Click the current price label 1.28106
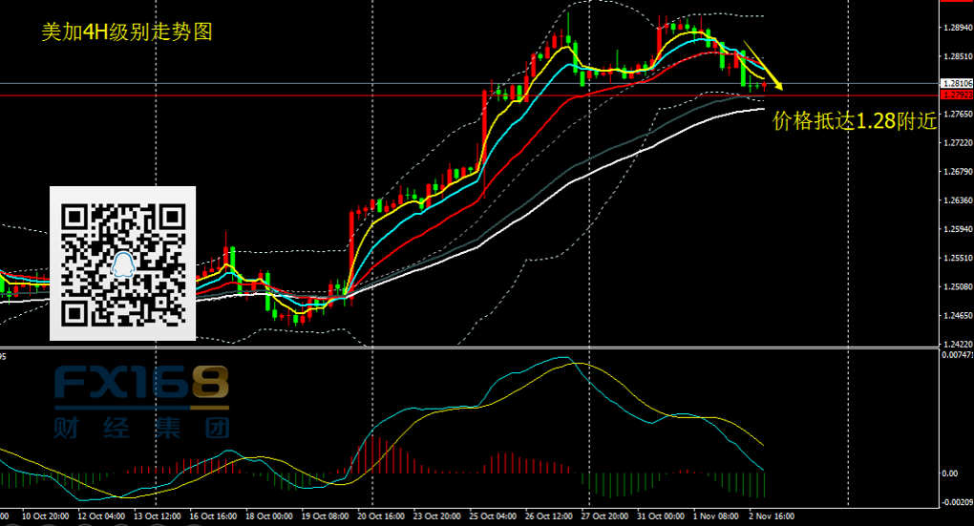Screen dimensions: 974x526 click(956, 84)
